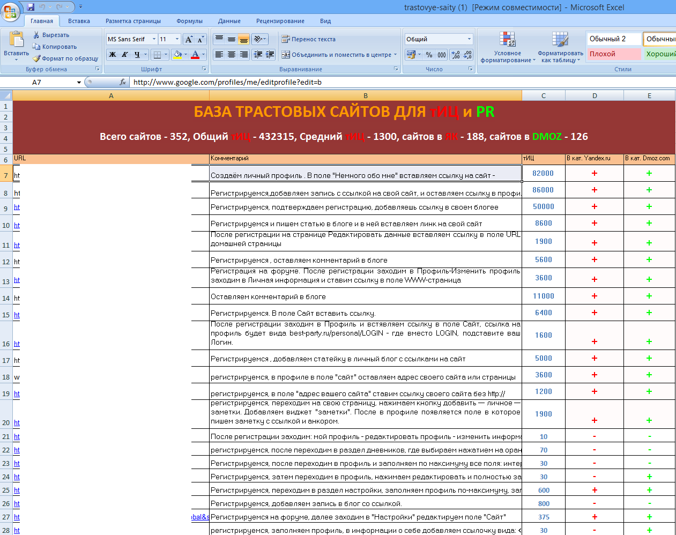676x535 pixels.
Task: Decrease decimal places
Action: click(467, 55)
